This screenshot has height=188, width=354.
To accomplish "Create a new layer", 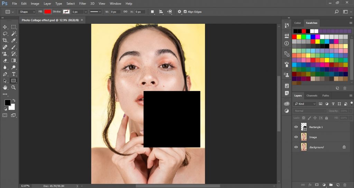I will [x=338, y=185].
